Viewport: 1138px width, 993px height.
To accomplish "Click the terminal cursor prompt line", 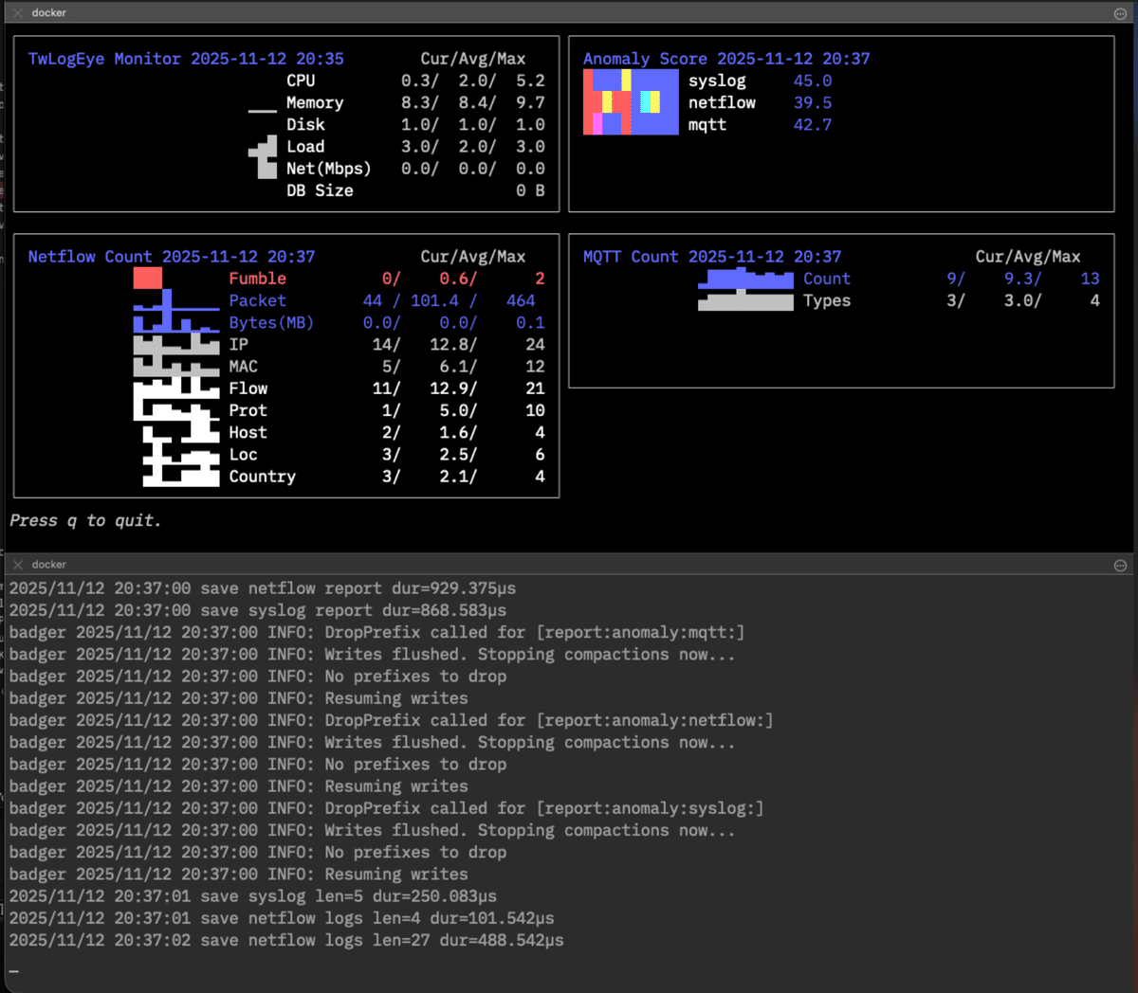I will coord(14,970).
